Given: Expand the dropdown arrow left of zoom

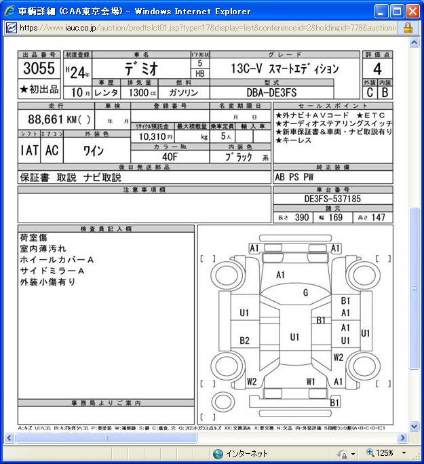Looking at the screenshot, I should [x=353, y=453].
